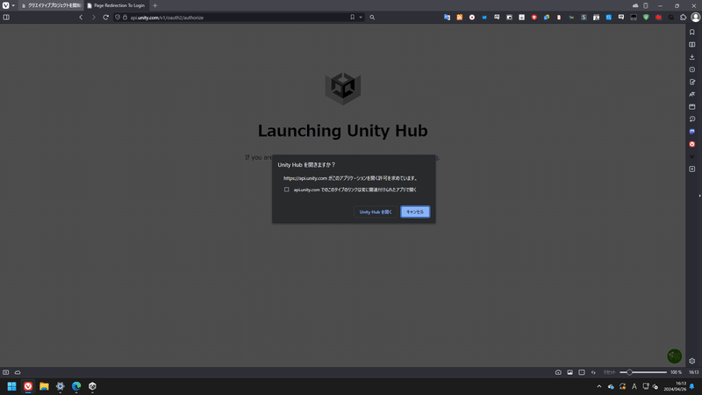Add a web panel with plus icon
The width and height of the screenshot is (702, 395).
[692, 169]
